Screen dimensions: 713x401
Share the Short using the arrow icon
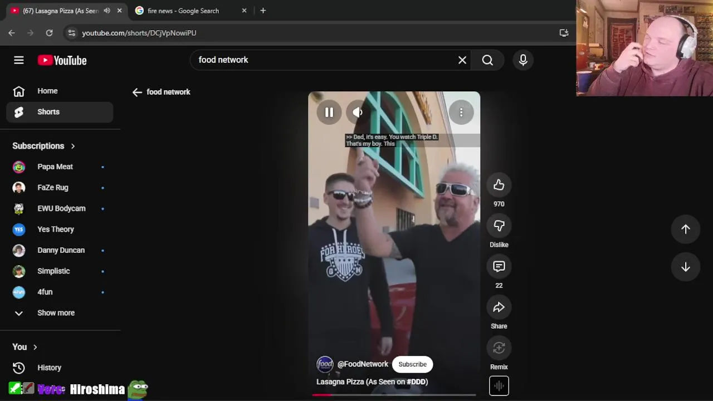pyautogui.click(x=499, y=307)
